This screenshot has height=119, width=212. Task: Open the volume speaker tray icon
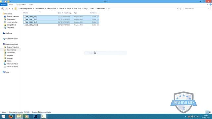point(198,117)
